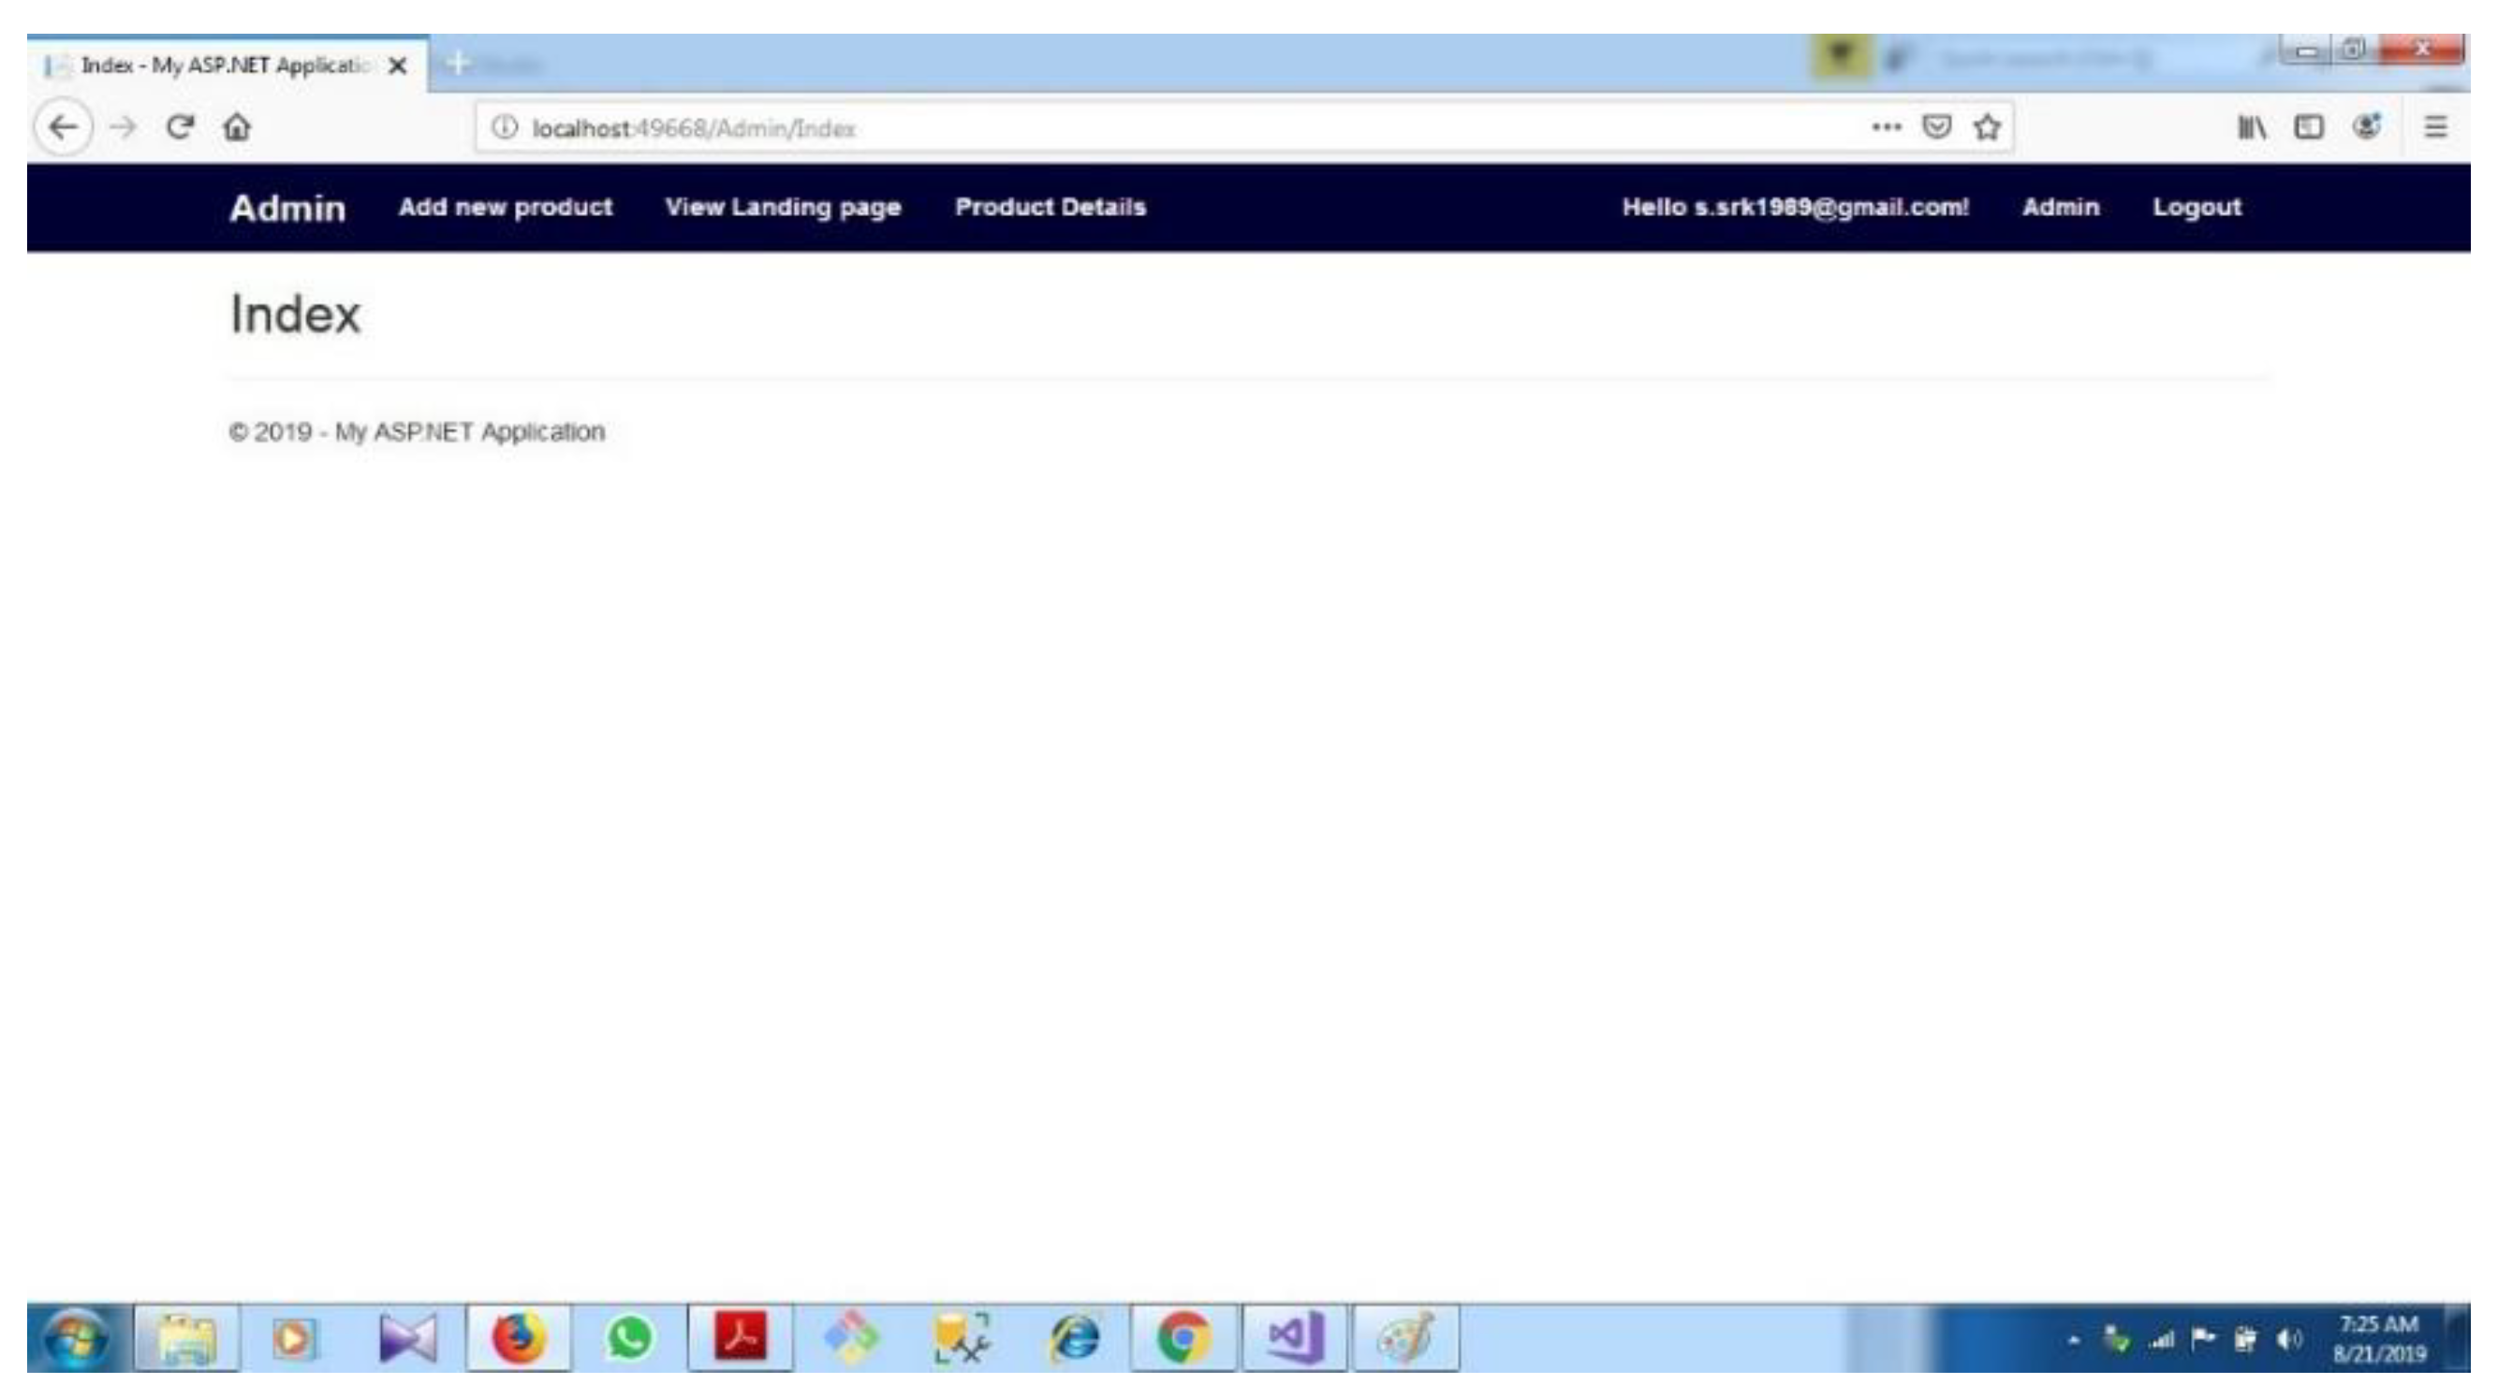Log out using the Logout link
2498x1399 pixels.
click(x=2197, y=206)
